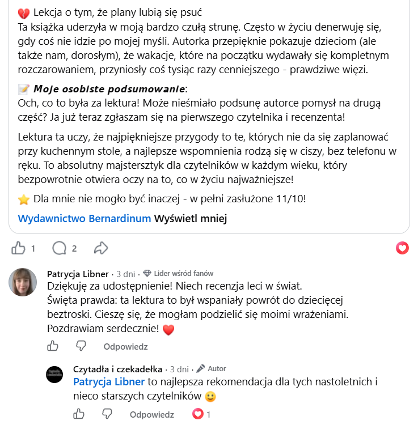Open the heart reaction on post

point(402,248)
